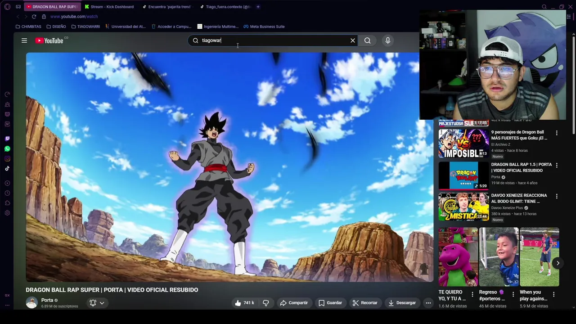Open a new tab with plus icon
Screen dimensions: 576x324
click(258, 7)
